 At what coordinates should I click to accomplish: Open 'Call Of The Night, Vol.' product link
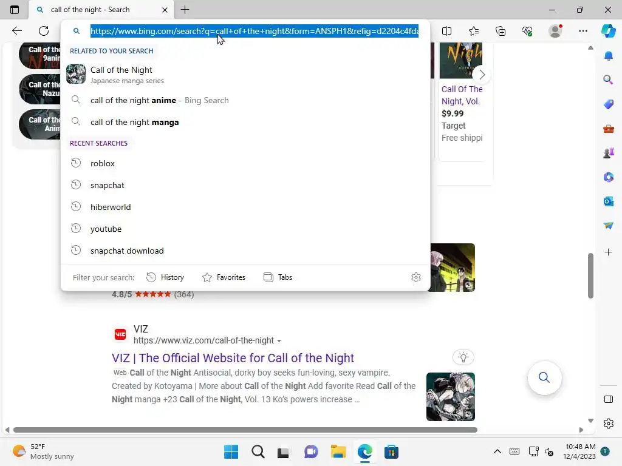point(462,95)
